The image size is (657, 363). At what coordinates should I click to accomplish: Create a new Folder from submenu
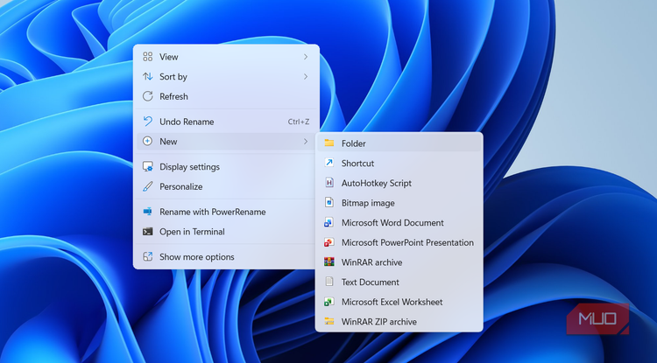[x=399, y=143]
